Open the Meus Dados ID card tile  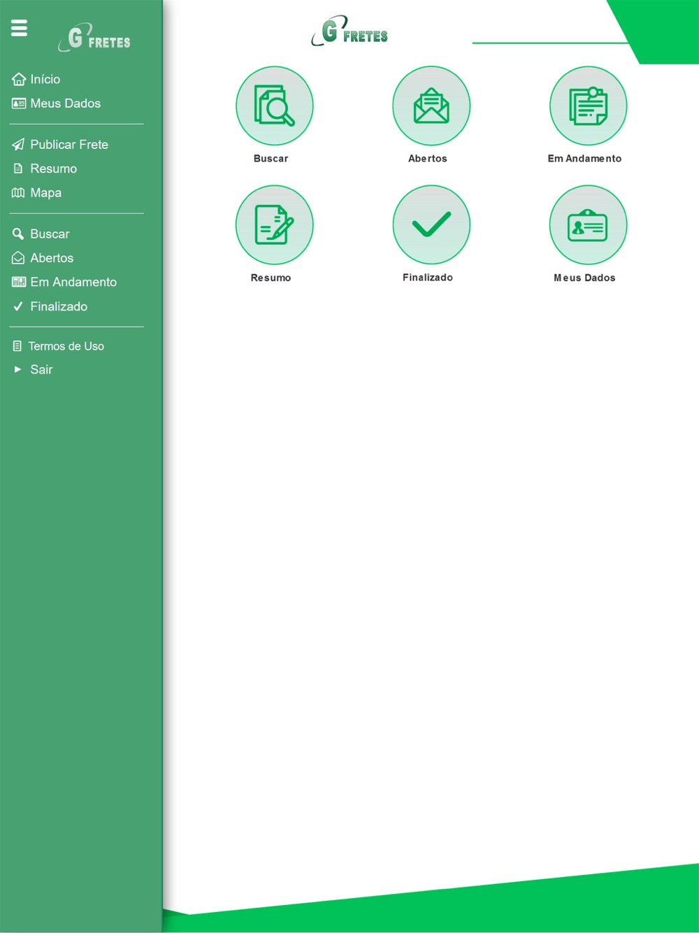[x=588, y=225]
